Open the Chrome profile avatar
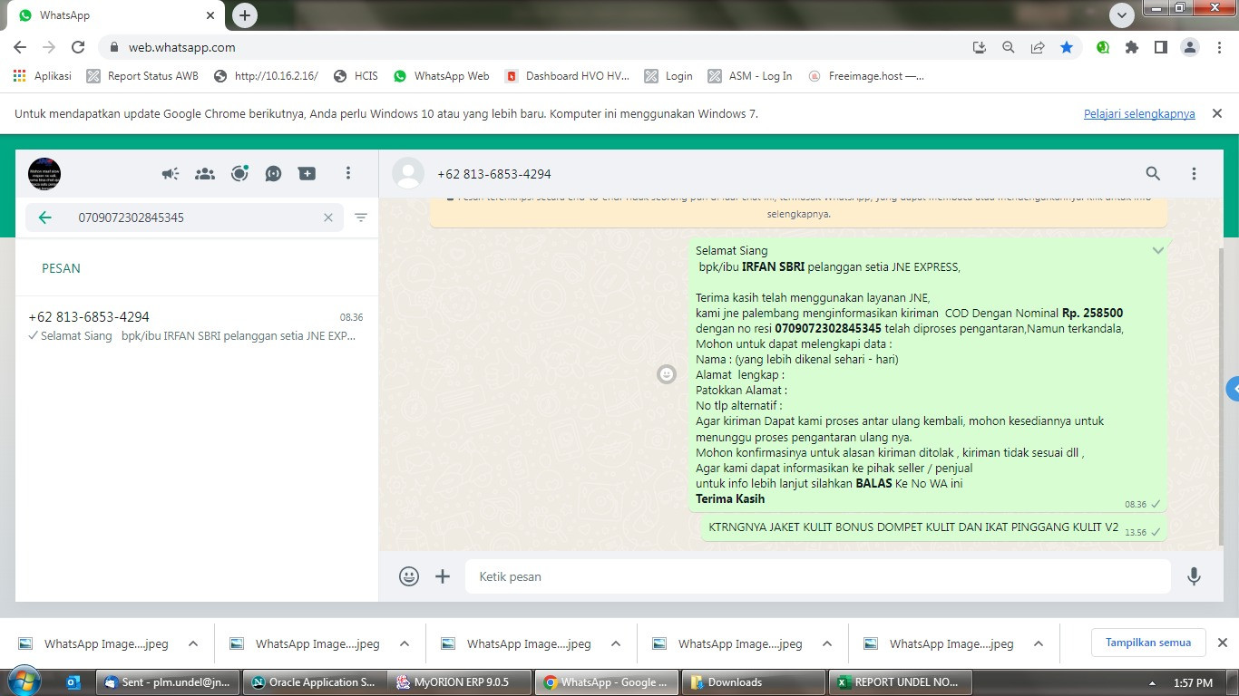 tap(1190, 47)
